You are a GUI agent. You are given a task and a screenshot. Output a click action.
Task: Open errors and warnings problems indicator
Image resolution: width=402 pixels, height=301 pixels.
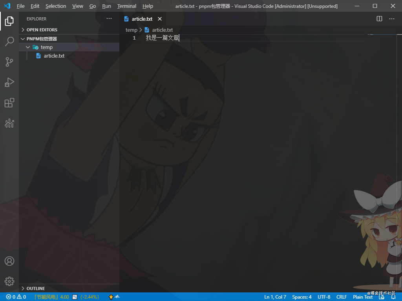[x=16, y=297]
